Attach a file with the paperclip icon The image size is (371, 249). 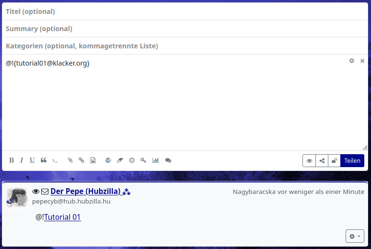(70, 160)
